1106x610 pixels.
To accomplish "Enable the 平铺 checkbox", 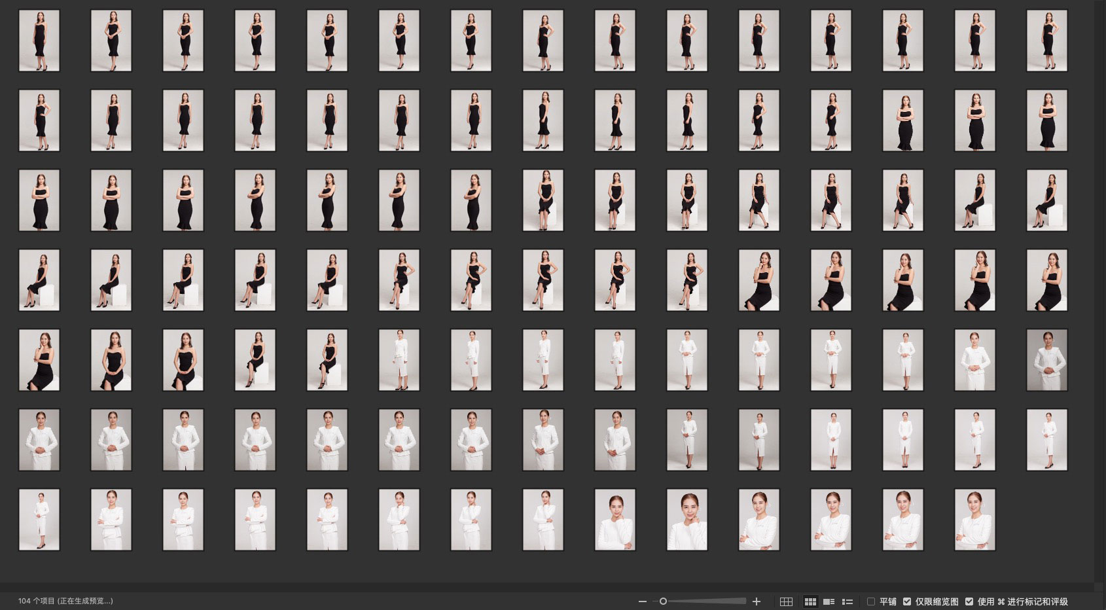I will click(x=871, y=601).
